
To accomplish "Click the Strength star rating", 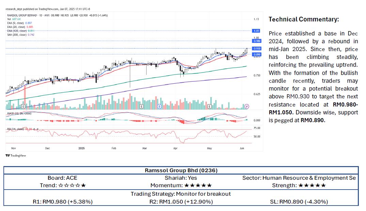I will [312, 185].
